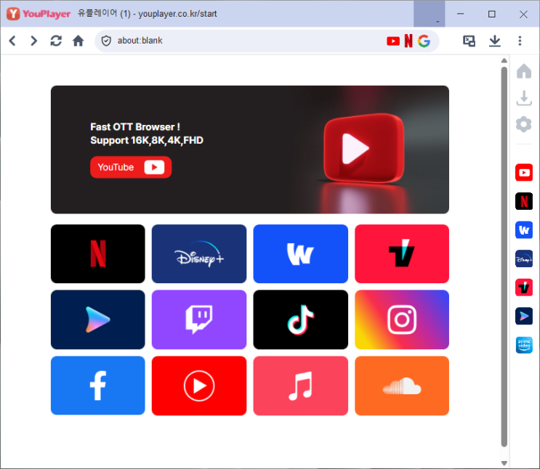The width and height of the screenshot is (540, 469).
Task: Click the picture-in-picture toolbar icon
Action: [x=469, y=41]
